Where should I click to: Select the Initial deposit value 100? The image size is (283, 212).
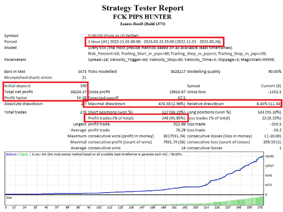click(x=83, y=85)
